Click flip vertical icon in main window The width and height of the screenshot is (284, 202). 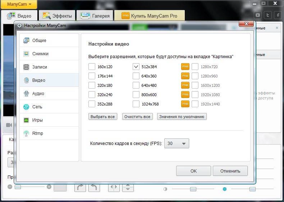[x=128, y=188]
